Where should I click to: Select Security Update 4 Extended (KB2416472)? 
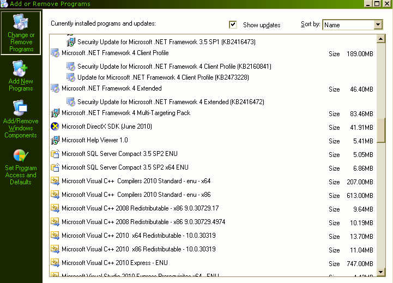tap(171, 102)
